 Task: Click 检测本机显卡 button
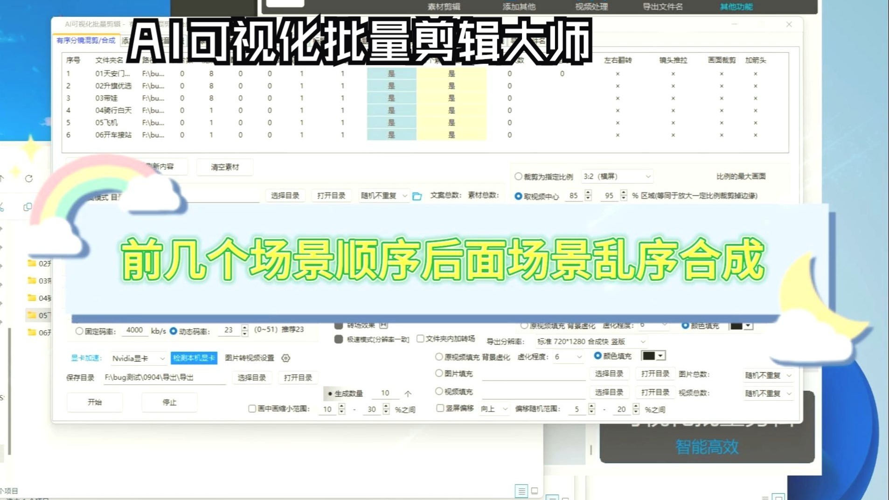pos(194,358)
